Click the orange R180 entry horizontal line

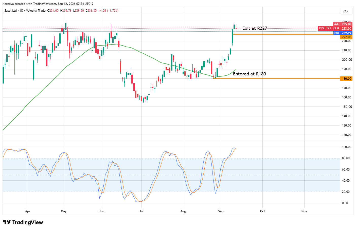276,78
